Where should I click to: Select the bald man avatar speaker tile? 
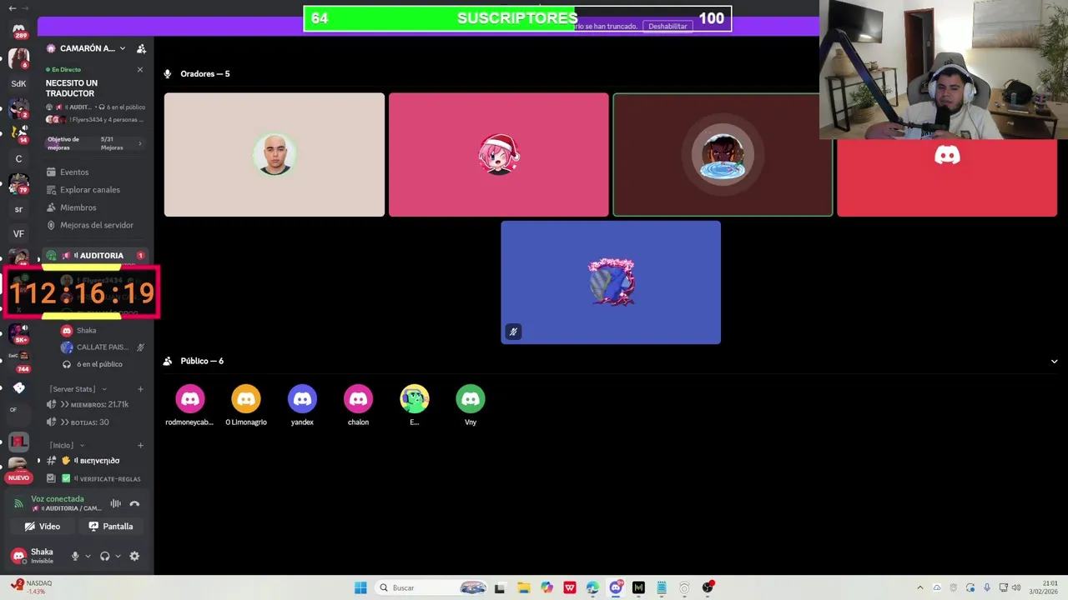click(x=275, y=155)
